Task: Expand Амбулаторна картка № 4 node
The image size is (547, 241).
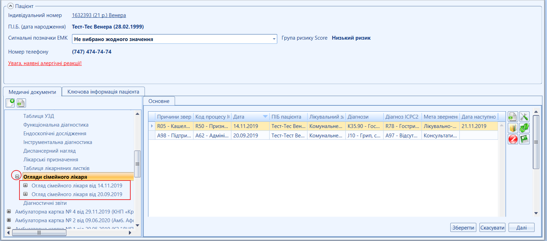Action: click(x=9, y=211)
